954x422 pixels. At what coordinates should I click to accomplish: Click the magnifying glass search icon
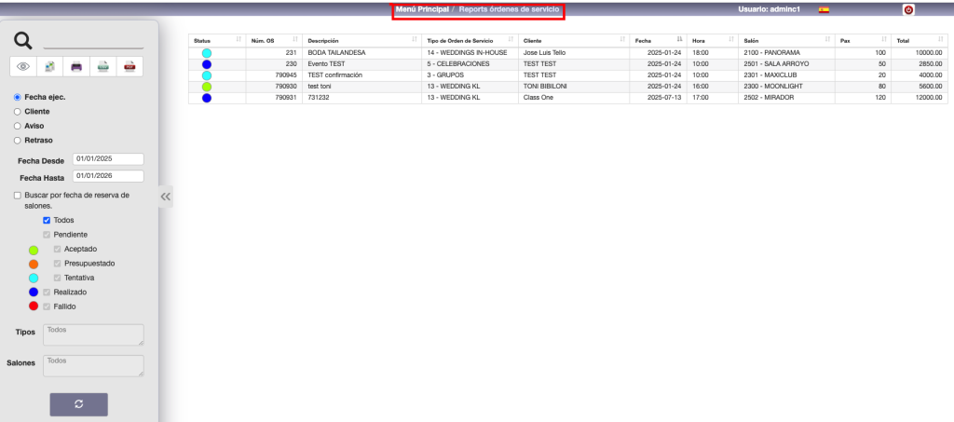(23, 40)
